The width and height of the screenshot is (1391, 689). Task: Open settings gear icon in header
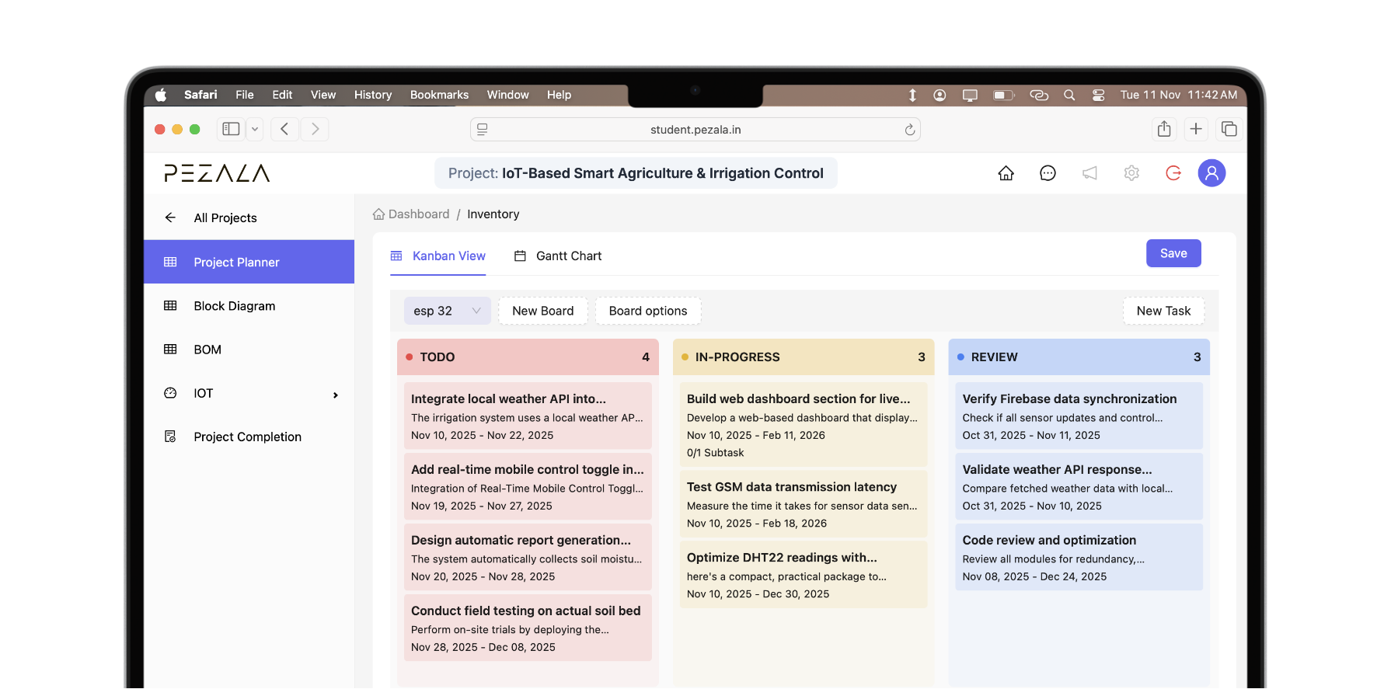[x=1131, y=173]
